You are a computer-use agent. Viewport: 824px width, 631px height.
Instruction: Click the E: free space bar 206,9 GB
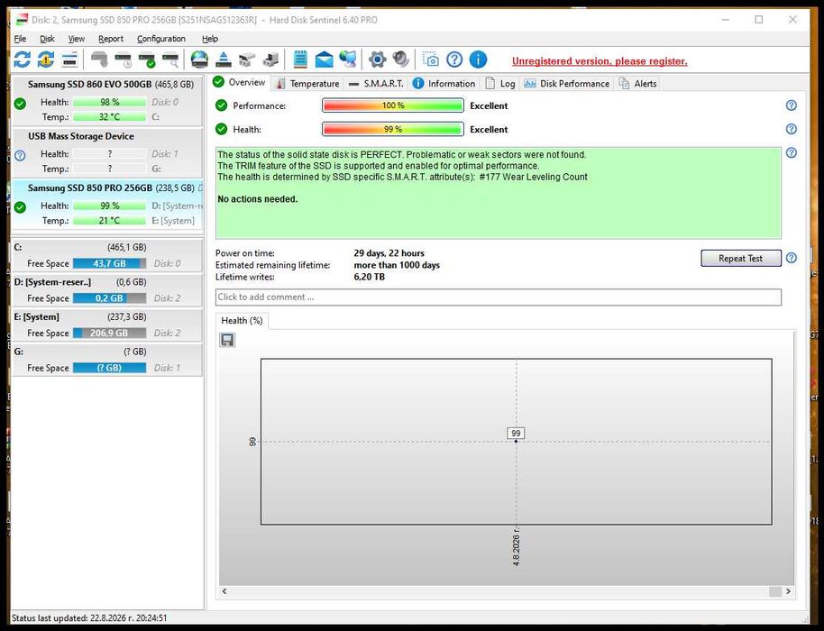(x=109, y=334)
